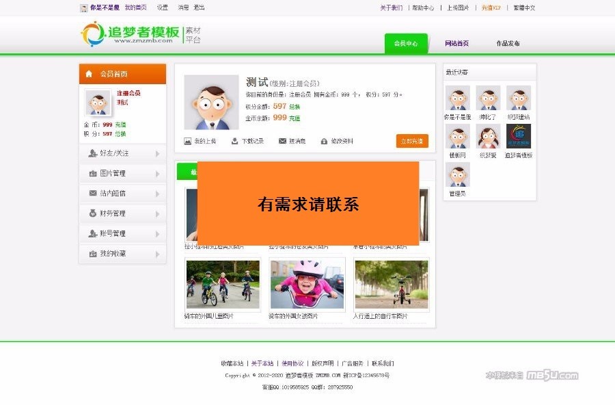Open the 帮助中心 link

tap(423, 8)
